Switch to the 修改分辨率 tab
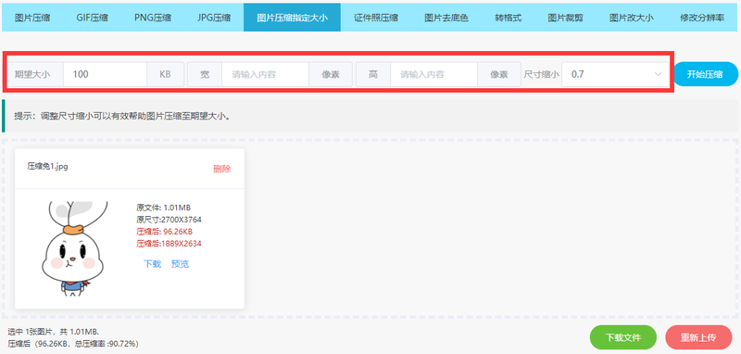The image size is (741, 354). tap(702, 18)
